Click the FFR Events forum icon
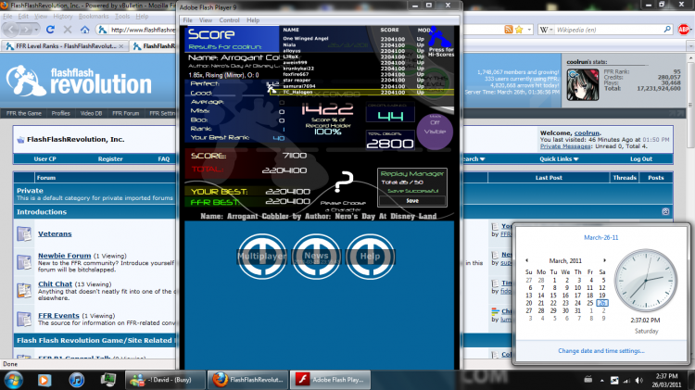This screenshot has height=390, width=695. [24, 319]
